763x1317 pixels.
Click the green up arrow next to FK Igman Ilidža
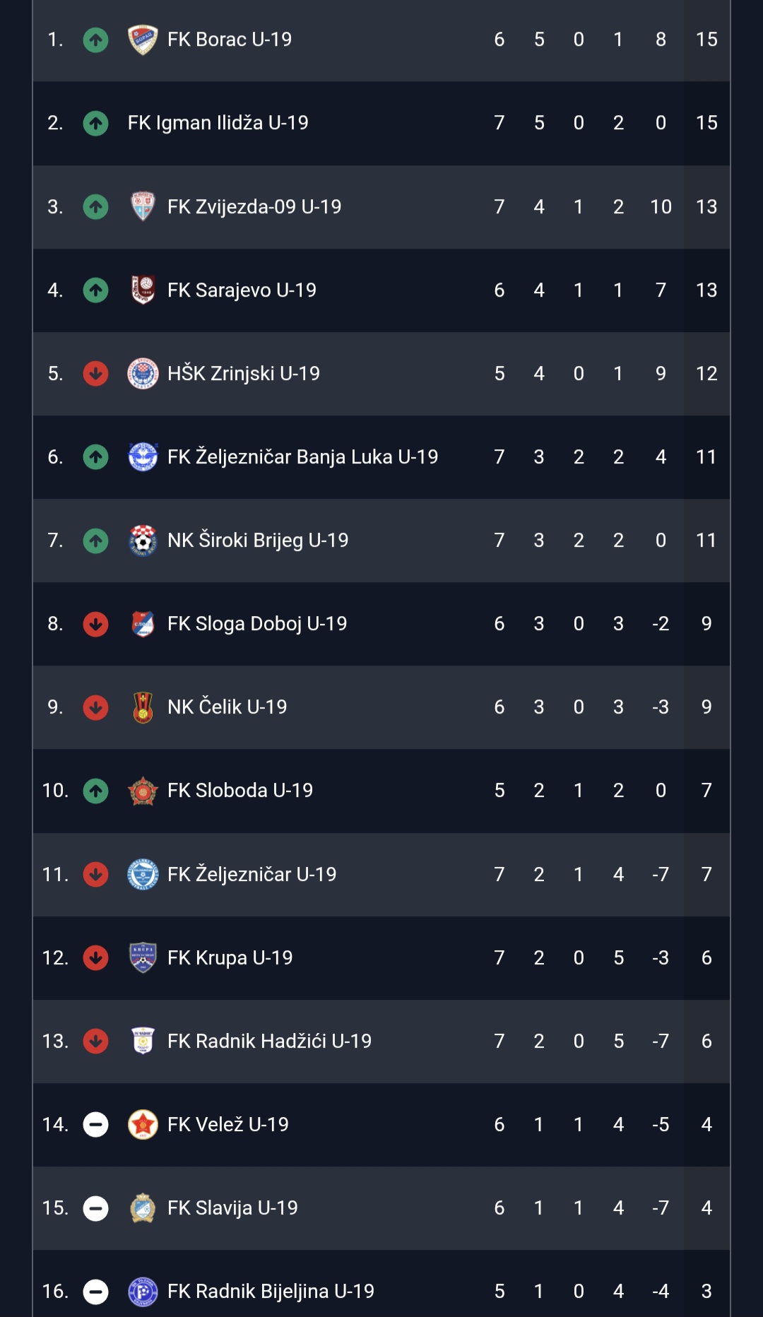click(x=95, y=123)
